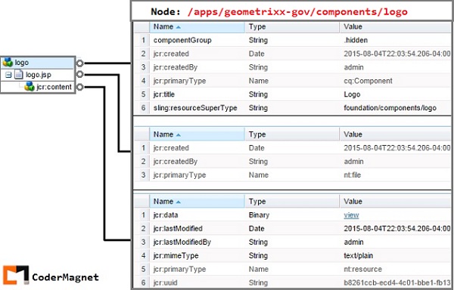Select the jcr:mimeType property name
The image size is (454, 290).
[176, 255]
